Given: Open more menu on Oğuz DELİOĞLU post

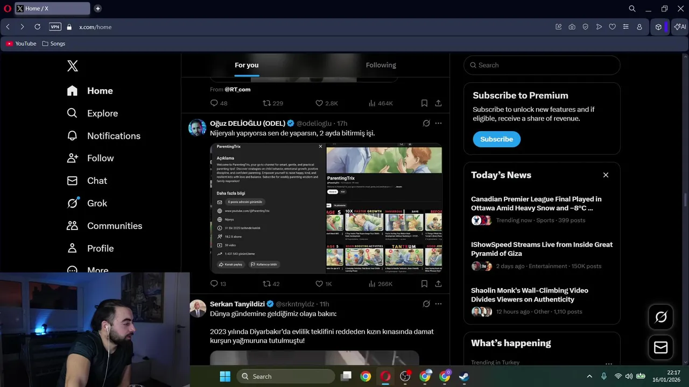Looking at the screenshot, I should 438,123.
